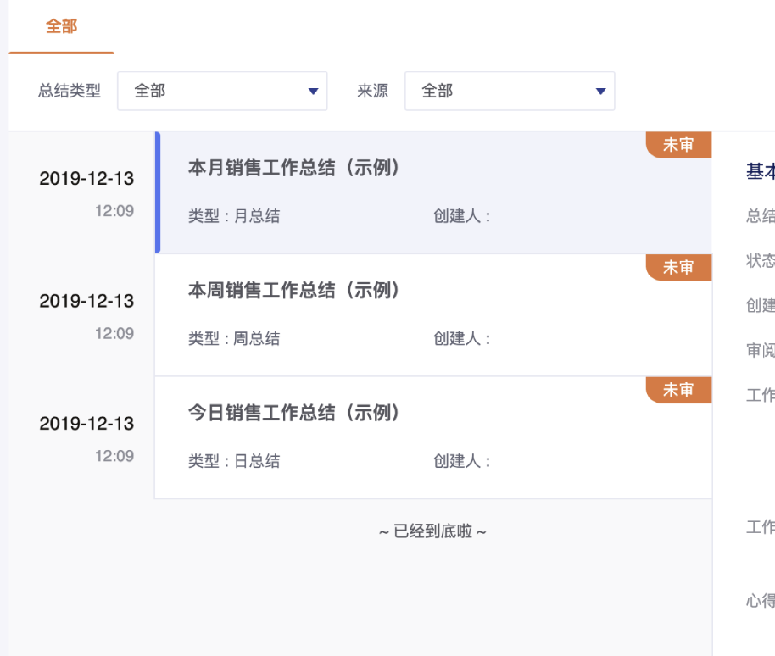Open 本周销售工作总结（示例） entry
775x656 pixels.
(x=433, y=315)
